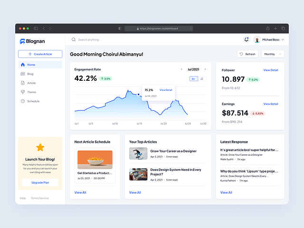The width and height of the screenshot is (304, 228).
Task: Open the Home menu item
Action: pyautogui.click(x=40, y=65)
